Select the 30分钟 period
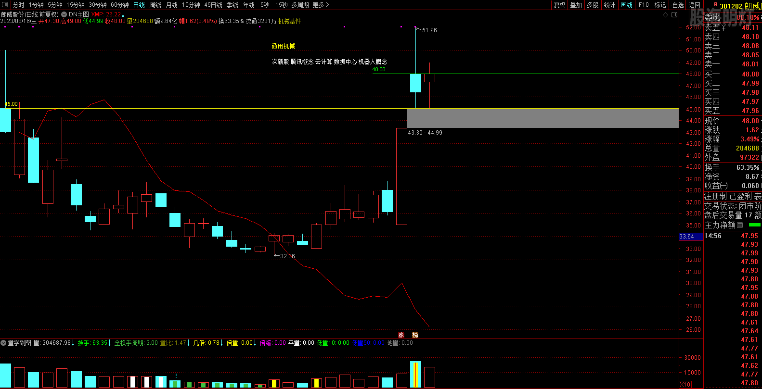This screenshot has height=389, width=762. (x=98, y=5)
